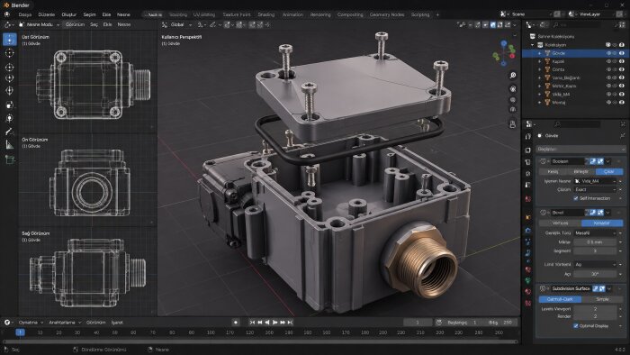Toggle auto keying record button

coord(236,323)
